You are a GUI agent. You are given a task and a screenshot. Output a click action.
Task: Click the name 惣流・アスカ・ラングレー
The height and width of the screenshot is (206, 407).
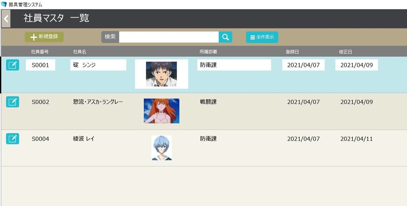pyautogui.click(x=98, y=102)
